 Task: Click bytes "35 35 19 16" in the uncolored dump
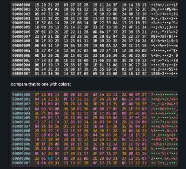(105, 69)
